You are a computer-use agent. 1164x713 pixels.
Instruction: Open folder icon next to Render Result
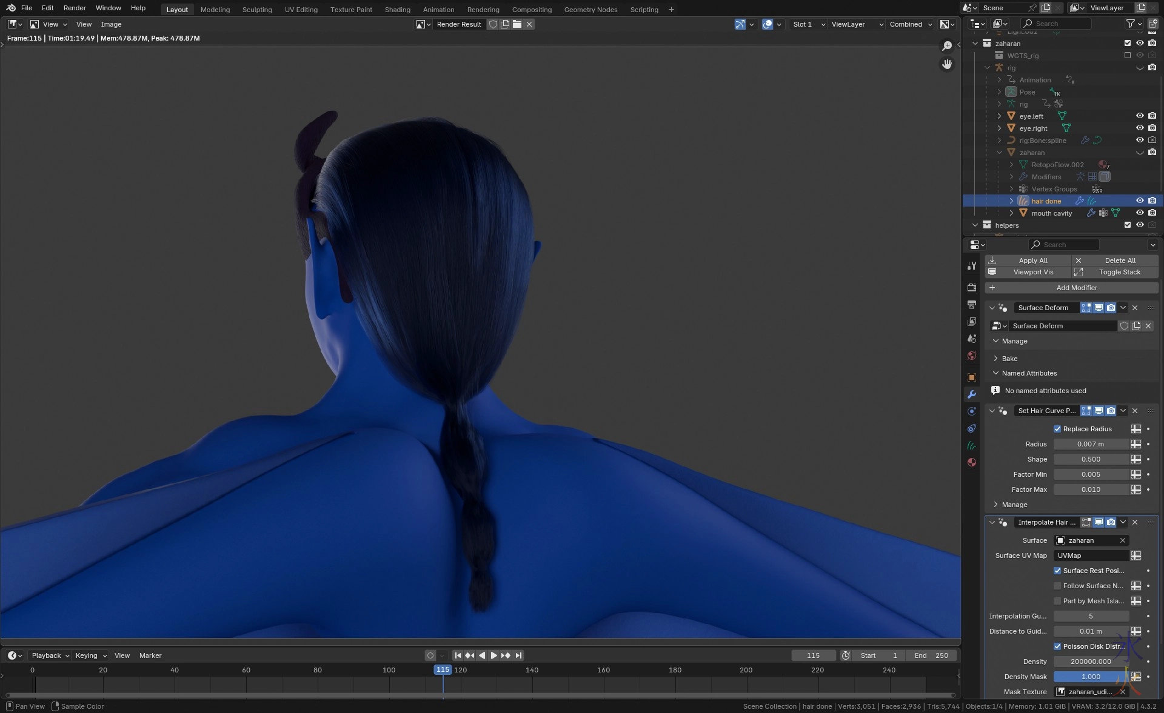pos(517,24)
